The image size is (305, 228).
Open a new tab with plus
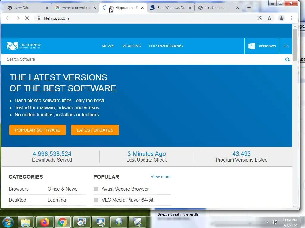[249, 8]
